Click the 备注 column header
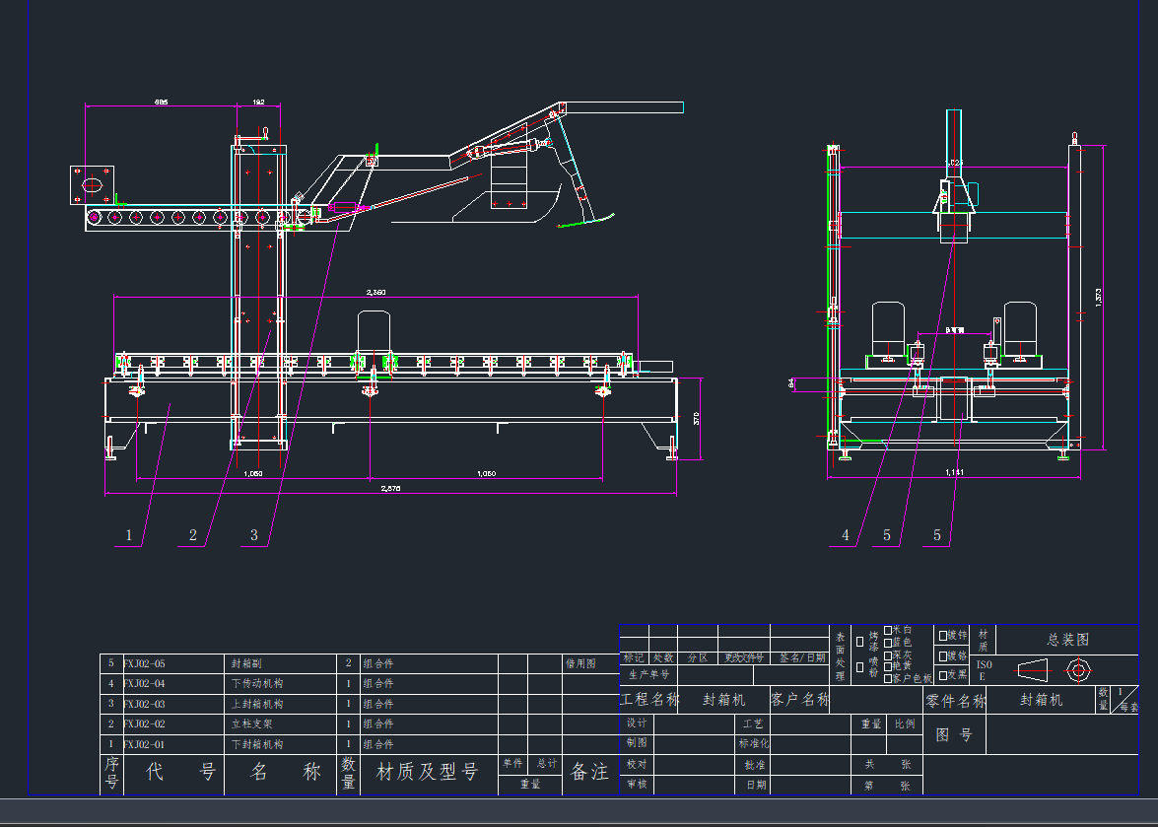1158x827 pixels. point(589,773)
